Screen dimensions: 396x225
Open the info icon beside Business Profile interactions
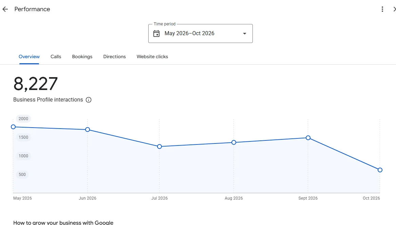[x=88, y=100]
